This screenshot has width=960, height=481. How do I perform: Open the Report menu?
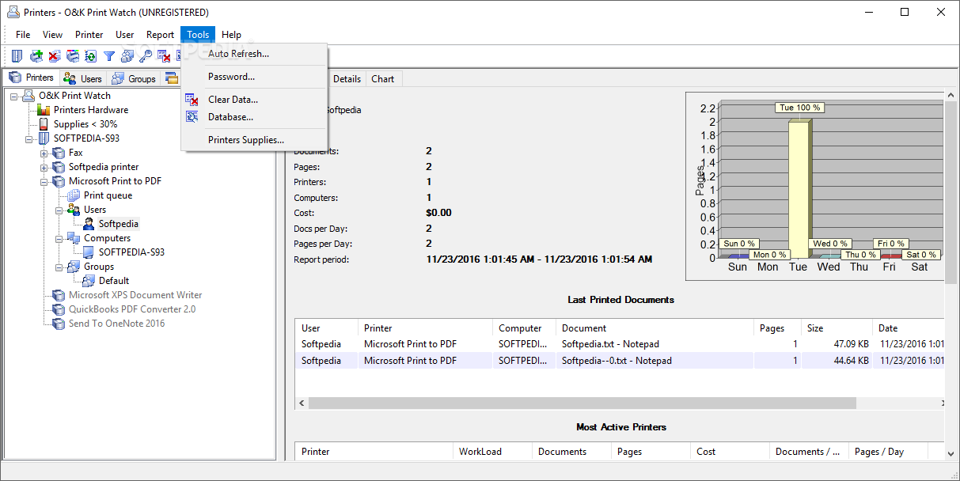160,35
